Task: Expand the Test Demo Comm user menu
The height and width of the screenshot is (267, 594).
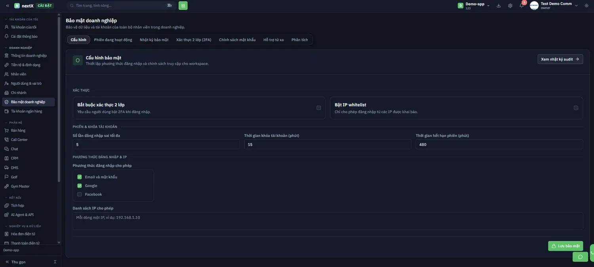Action: [x=554, y=6]
